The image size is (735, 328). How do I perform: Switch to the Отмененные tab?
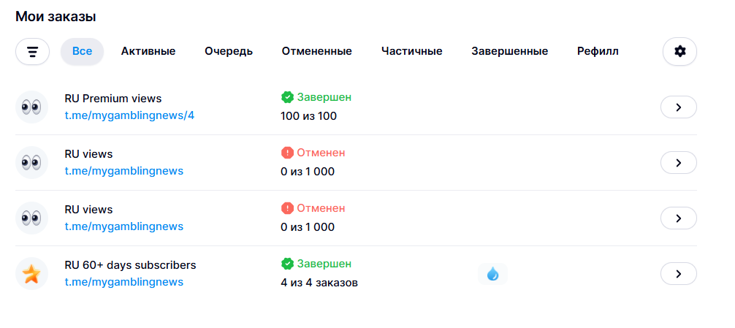point(317,52)
